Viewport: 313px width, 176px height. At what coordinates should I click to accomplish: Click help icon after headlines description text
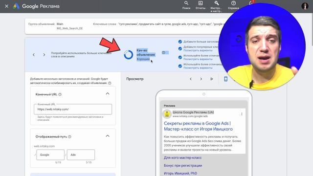110,83
